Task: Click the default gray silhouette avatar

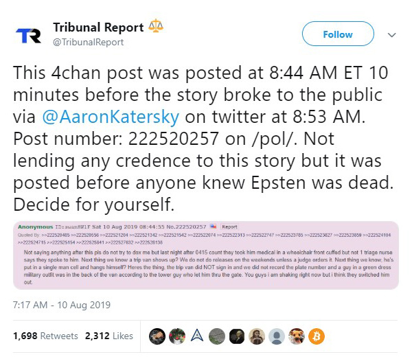Action: (x=277, y=336)
